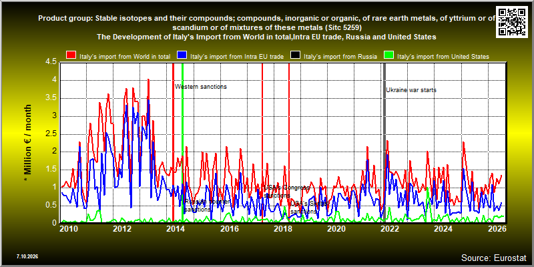Click the green United States legend swatch
Image resolution: width=534 pixels, height=267 pixels.
(388, 56)
